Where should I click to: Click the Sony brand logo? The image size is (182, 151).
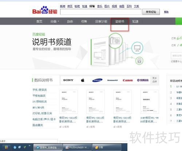point(68,80)
